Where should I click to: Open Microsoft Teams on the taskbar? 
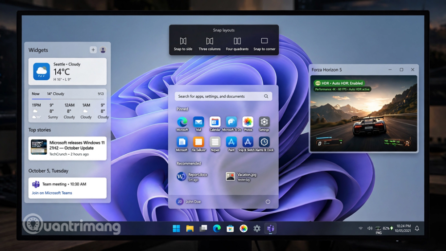coord(271,228)
